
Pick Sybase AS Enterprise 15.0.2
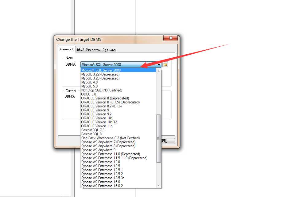pyautogui.click(x=118, y=186)
